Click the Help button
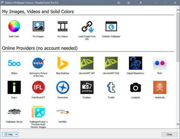This screenshot has height=139, width=180. (8, 134)
